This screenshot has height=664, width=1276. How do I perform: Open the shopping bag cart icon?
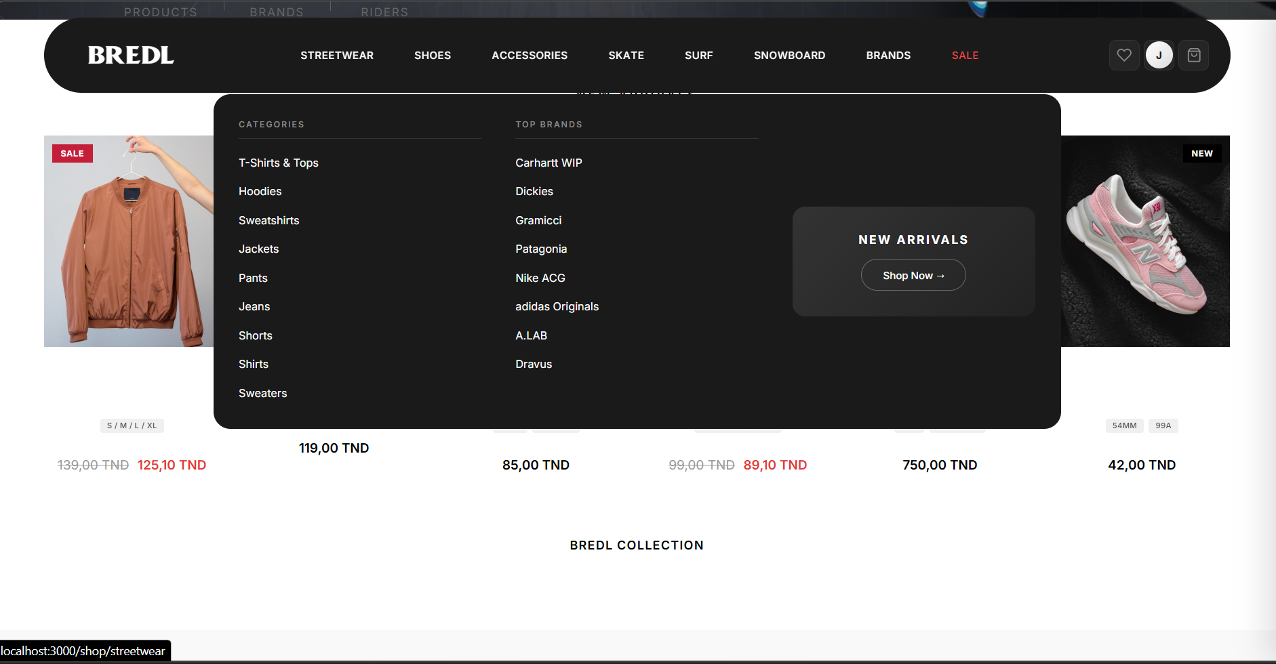pyautogui.click(x=1194, y=56)
